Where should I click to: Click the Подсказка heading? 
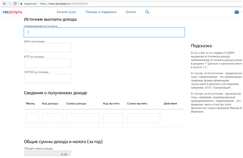point(201,46)
